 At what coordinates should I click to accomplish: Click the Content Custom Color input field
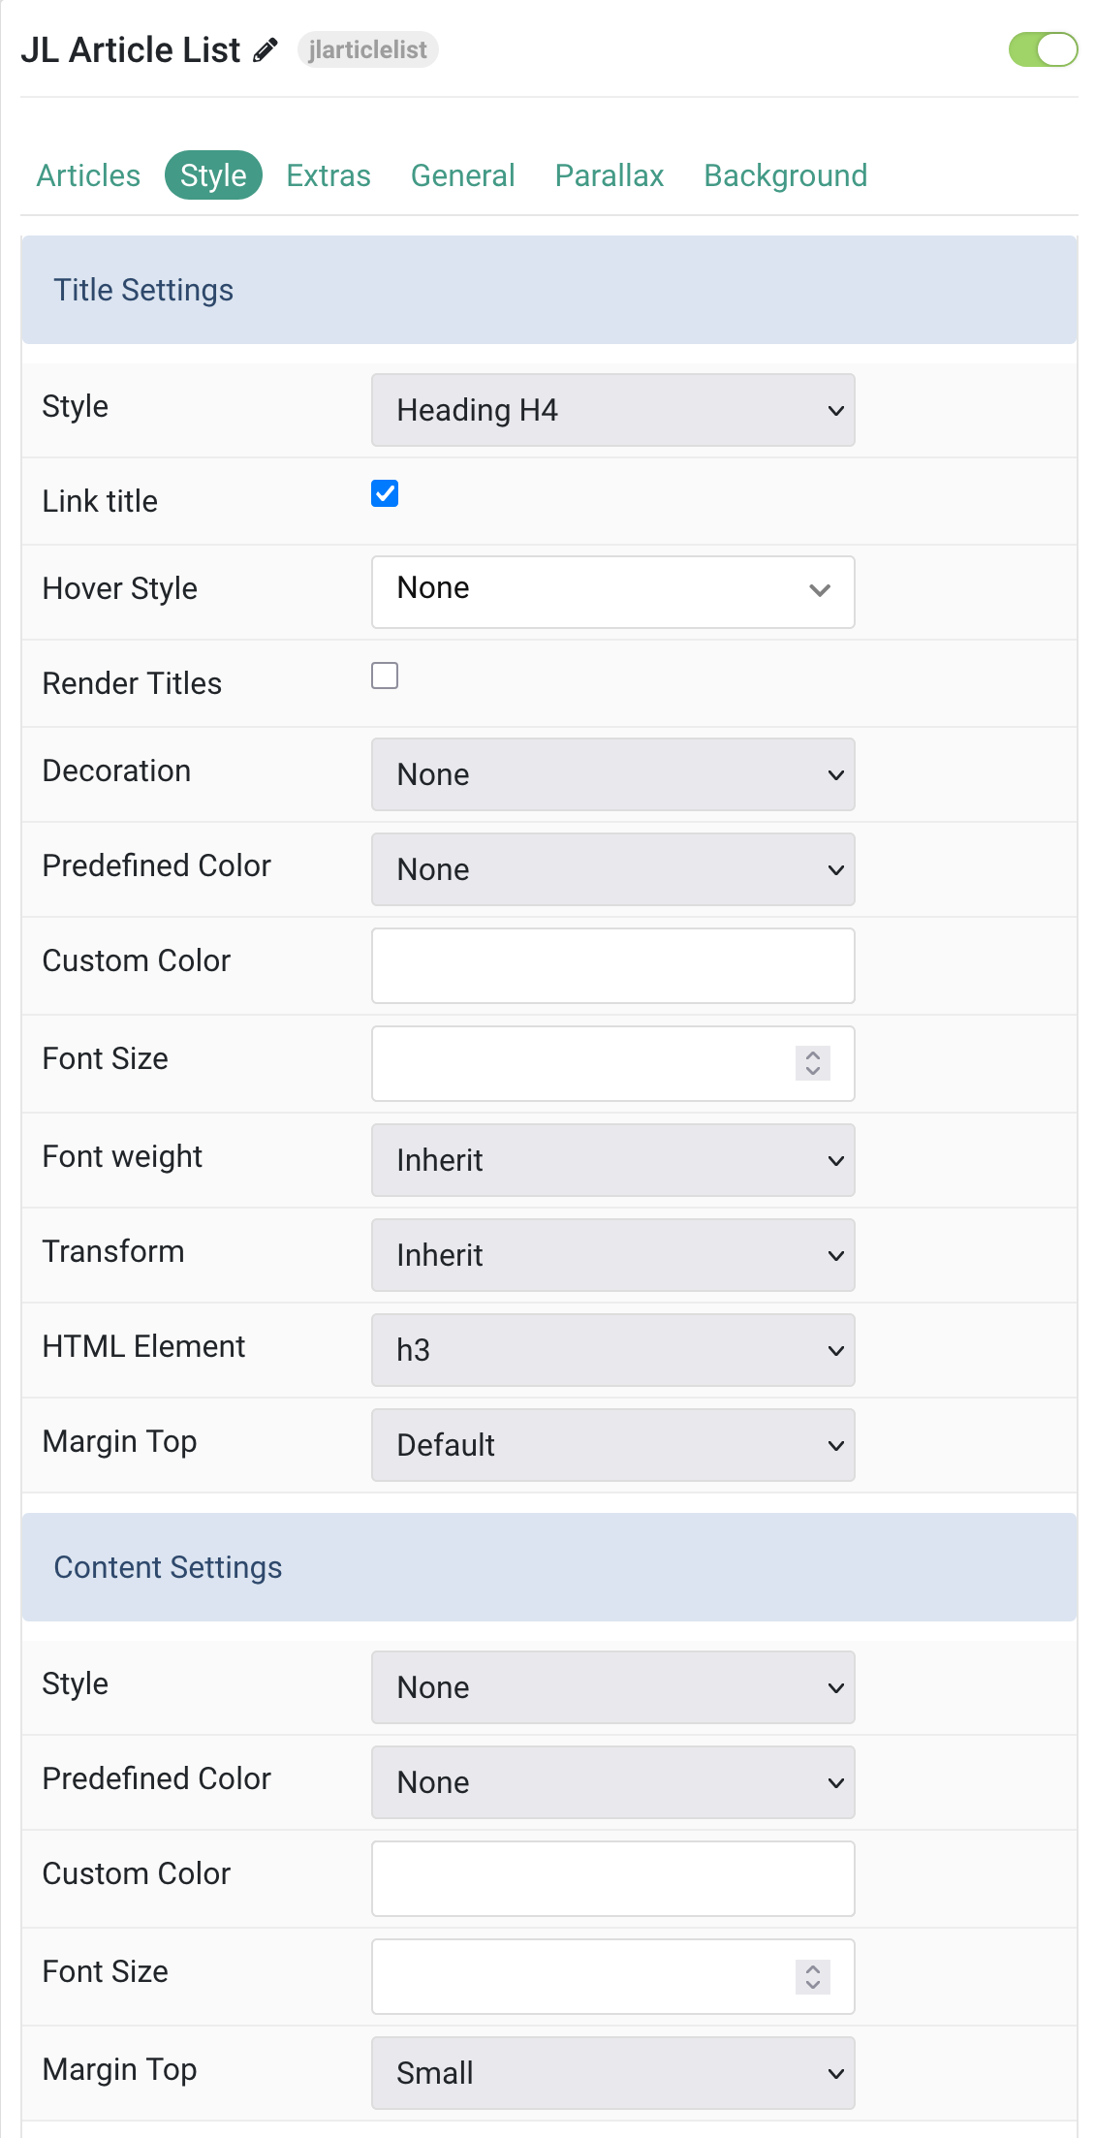[612, 1879]
